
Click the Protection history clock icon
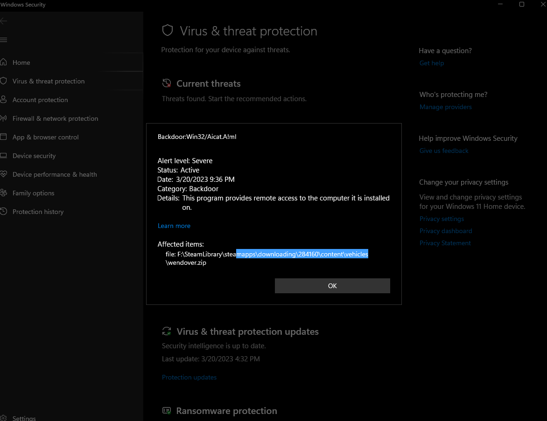(3, 211)
